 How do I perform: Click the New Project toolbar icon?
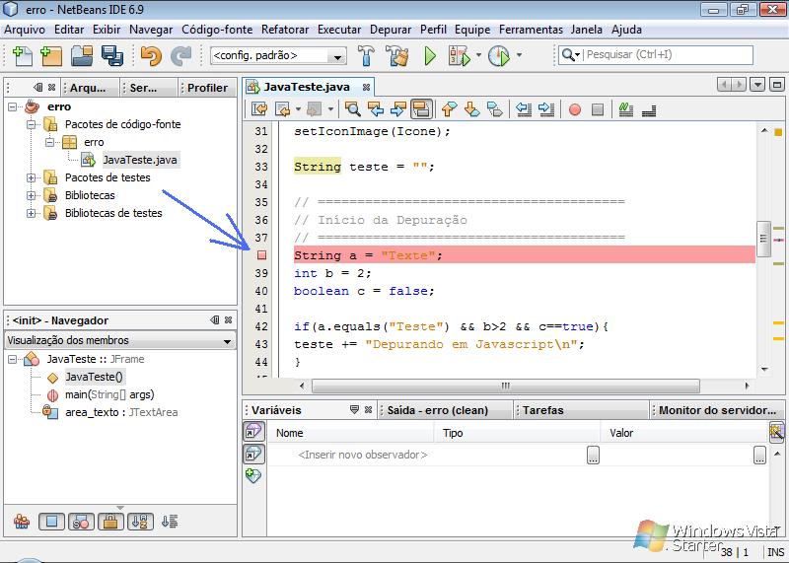tap(50, 55)
